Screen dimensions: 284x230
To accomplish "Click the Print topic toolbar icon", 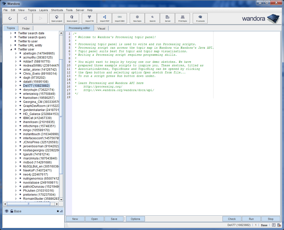I will 182,18.
